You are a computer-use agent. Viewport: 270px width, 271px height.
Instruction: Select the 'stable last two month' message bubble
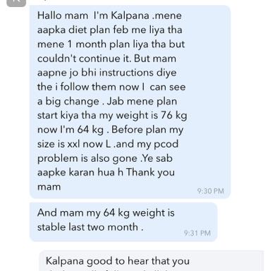point(123,222)
